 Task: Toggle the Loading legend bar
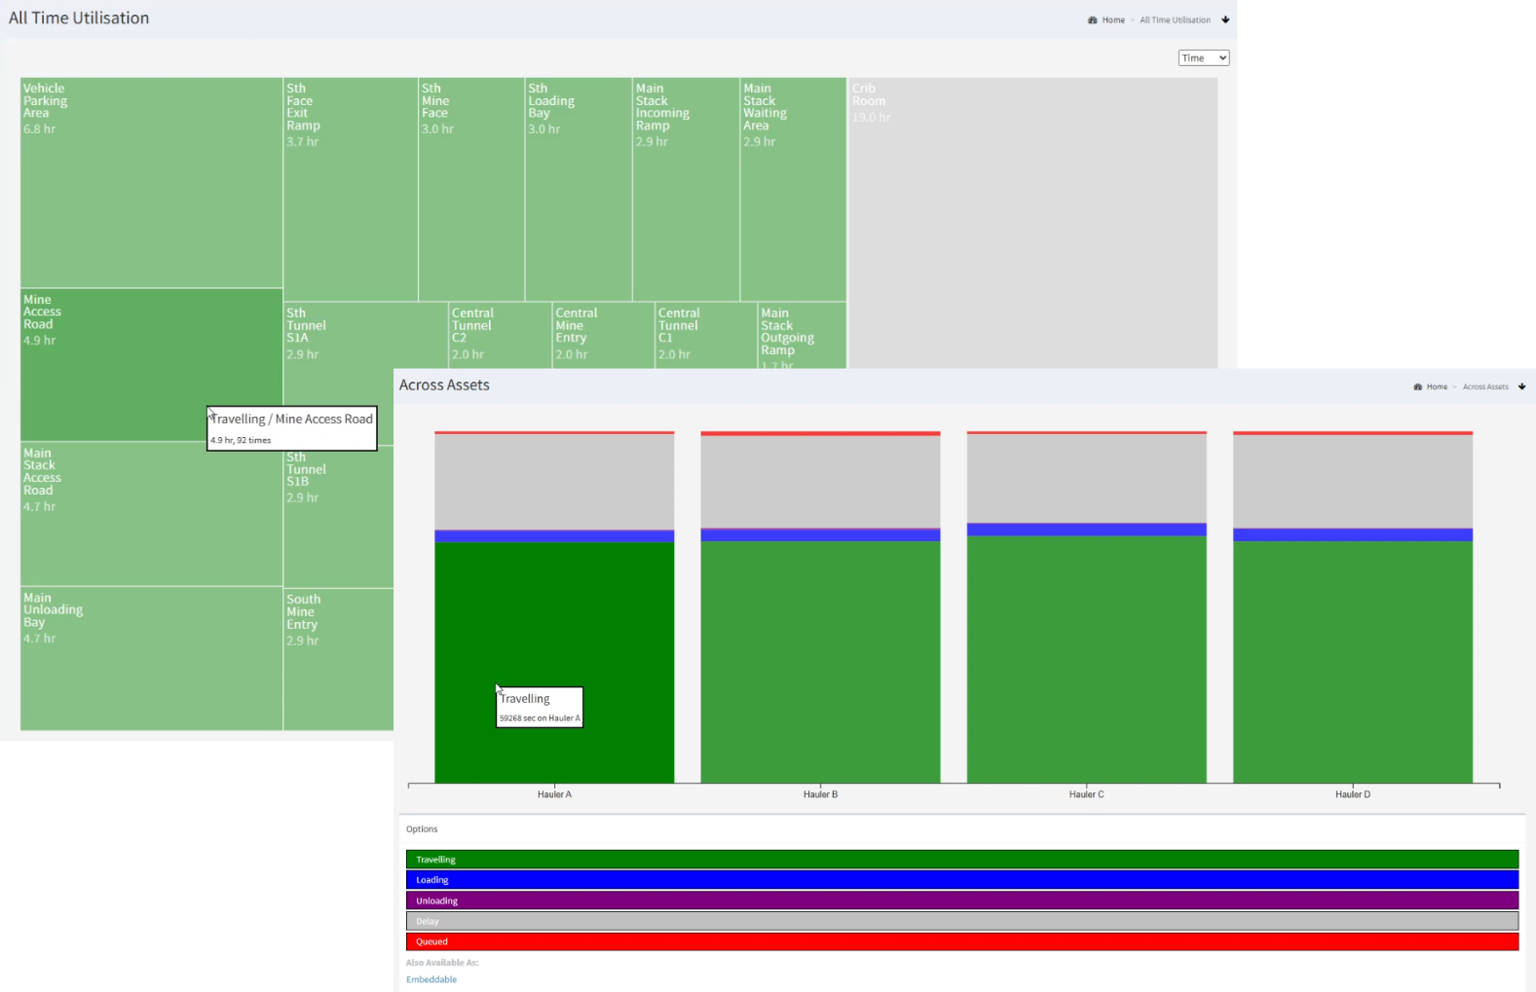961,880
